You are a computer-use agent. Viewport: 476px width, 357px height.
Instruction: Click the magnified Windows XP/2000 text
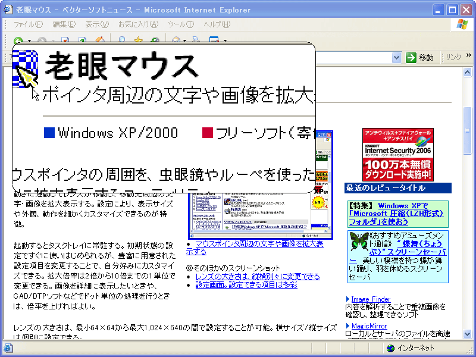(118, 133)
